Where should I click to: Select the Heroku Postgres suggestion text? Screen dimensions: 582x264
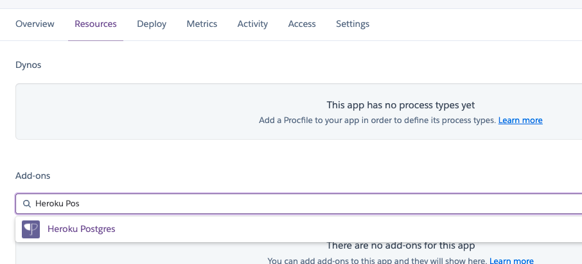[82, 229]
